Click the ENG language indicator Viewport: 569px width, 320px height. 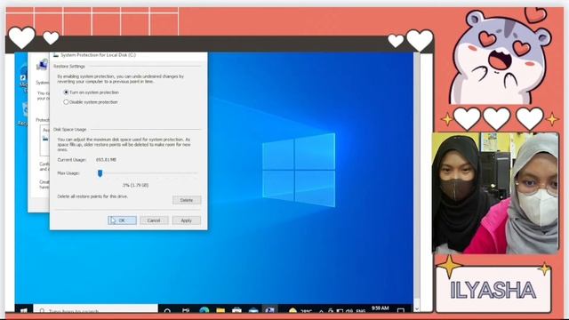361,311
